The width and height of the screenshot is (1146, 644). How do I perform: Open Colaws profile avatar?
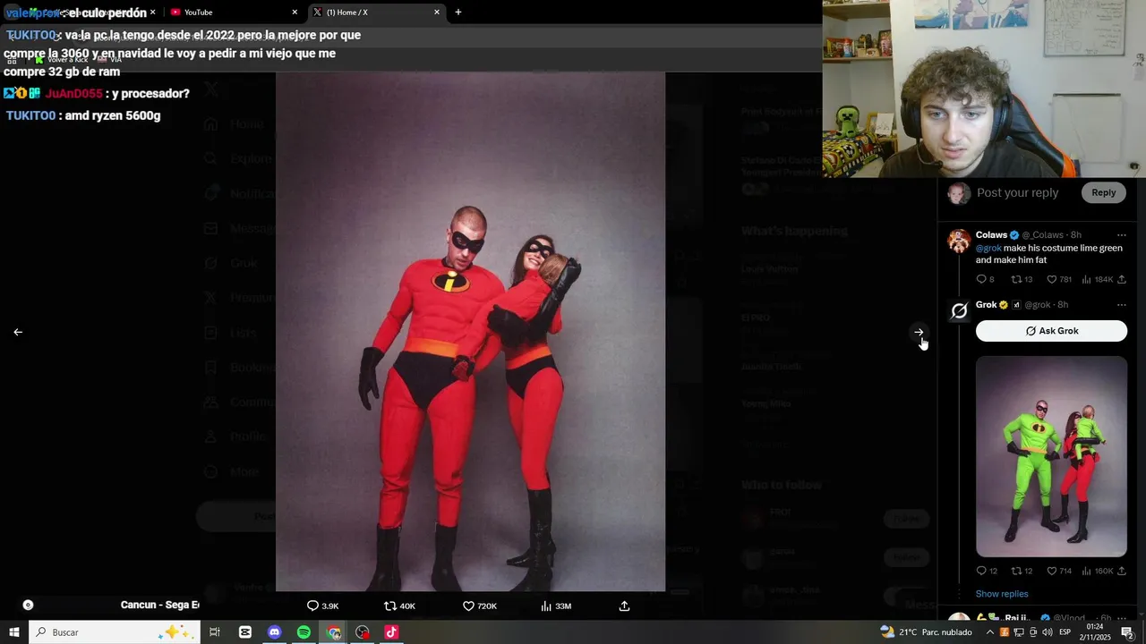coord(959,241)
